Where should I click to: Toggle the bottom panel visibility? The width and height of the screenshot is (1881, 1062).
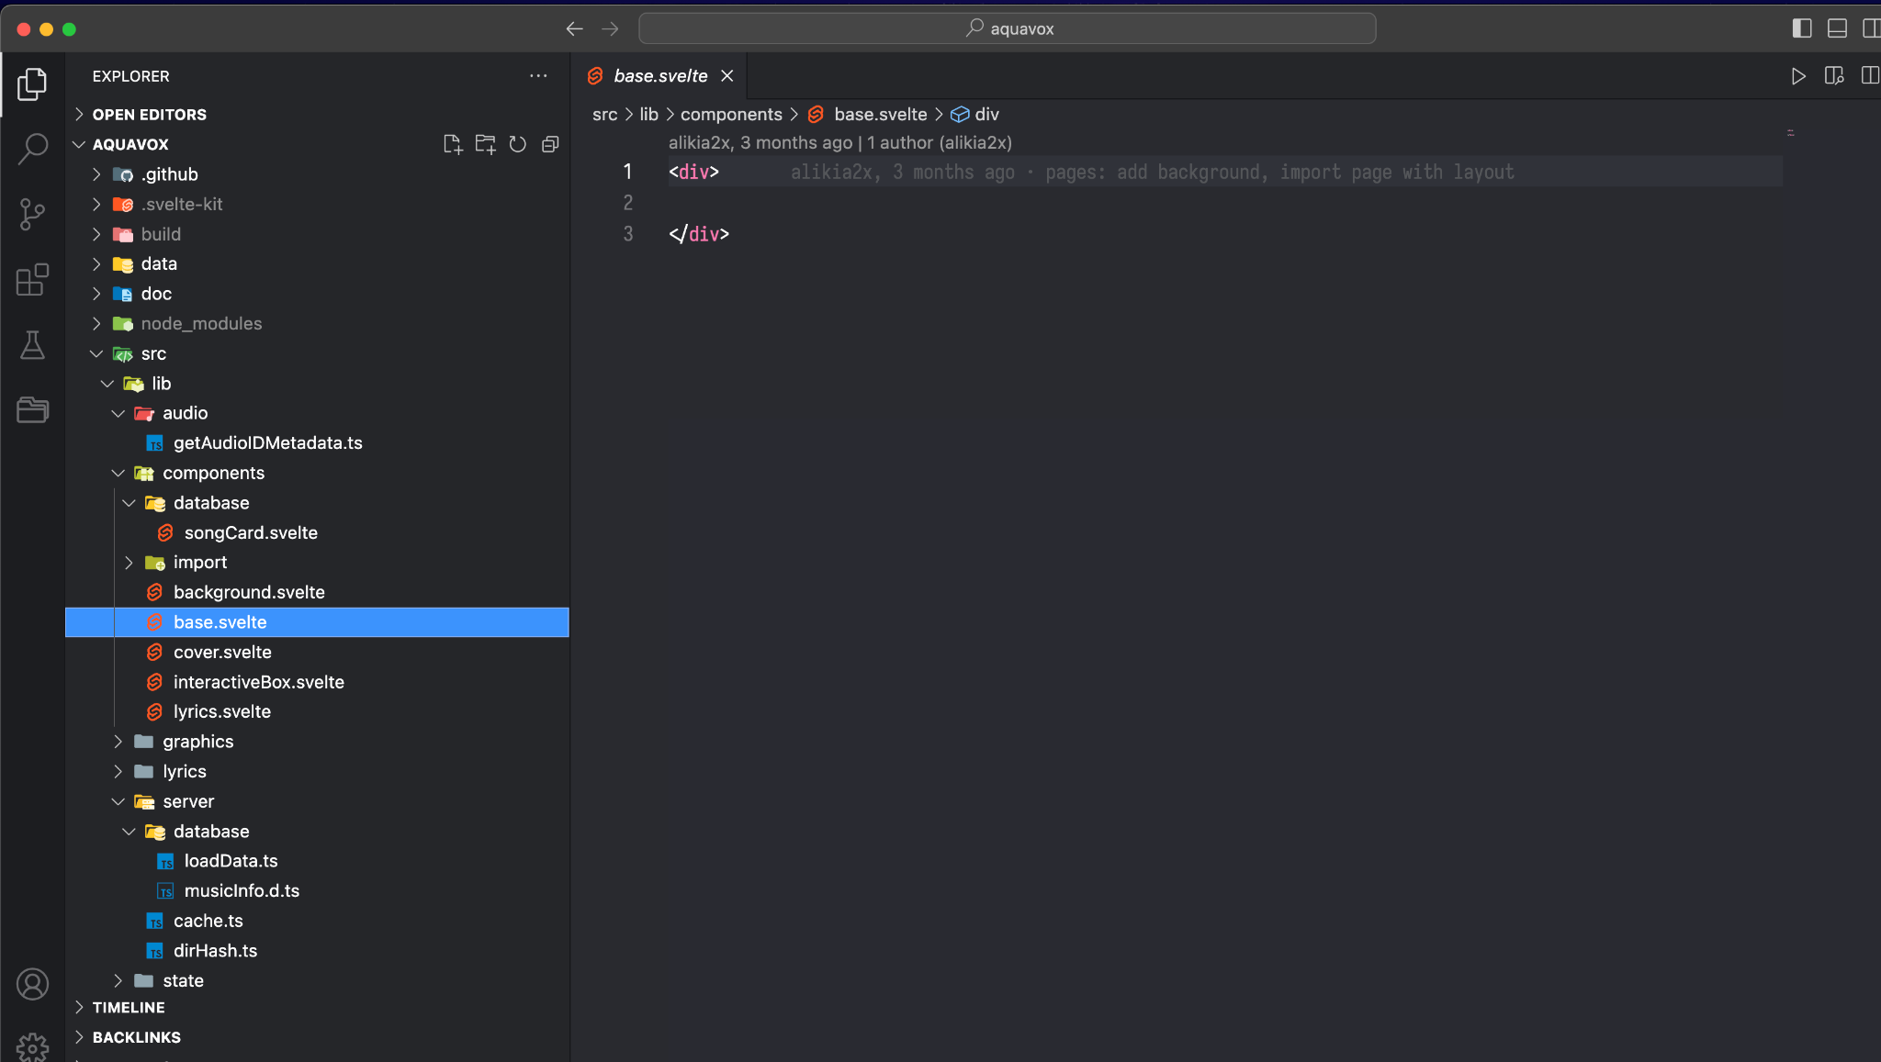1837,28
